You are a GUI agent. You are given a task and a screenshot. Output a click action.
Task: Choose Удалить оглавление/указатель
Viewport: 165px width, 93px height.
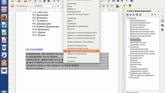pyautogui.click(x=81, y=38)
